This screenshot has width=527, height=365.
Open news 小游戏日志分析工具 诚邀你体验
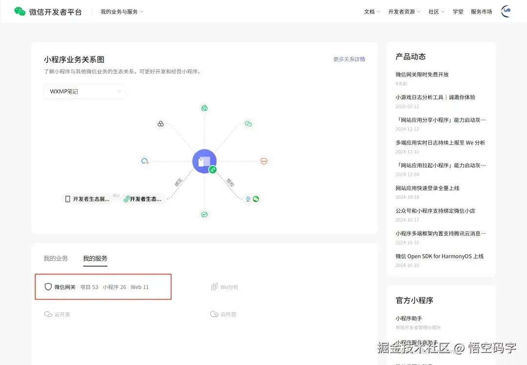435,97
